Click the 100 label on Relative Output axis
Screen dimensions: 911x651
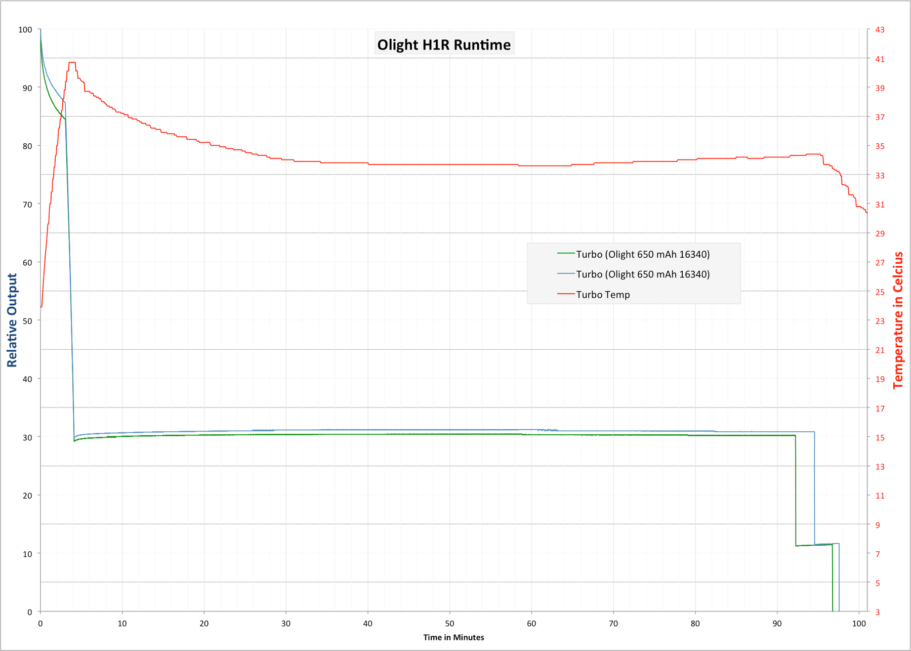point(25,30)
